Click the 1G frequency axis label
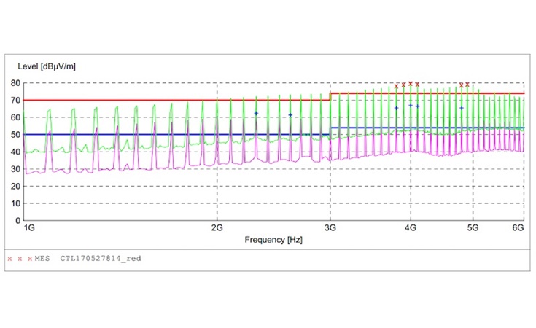536x328 pixels. click(29, 228)
